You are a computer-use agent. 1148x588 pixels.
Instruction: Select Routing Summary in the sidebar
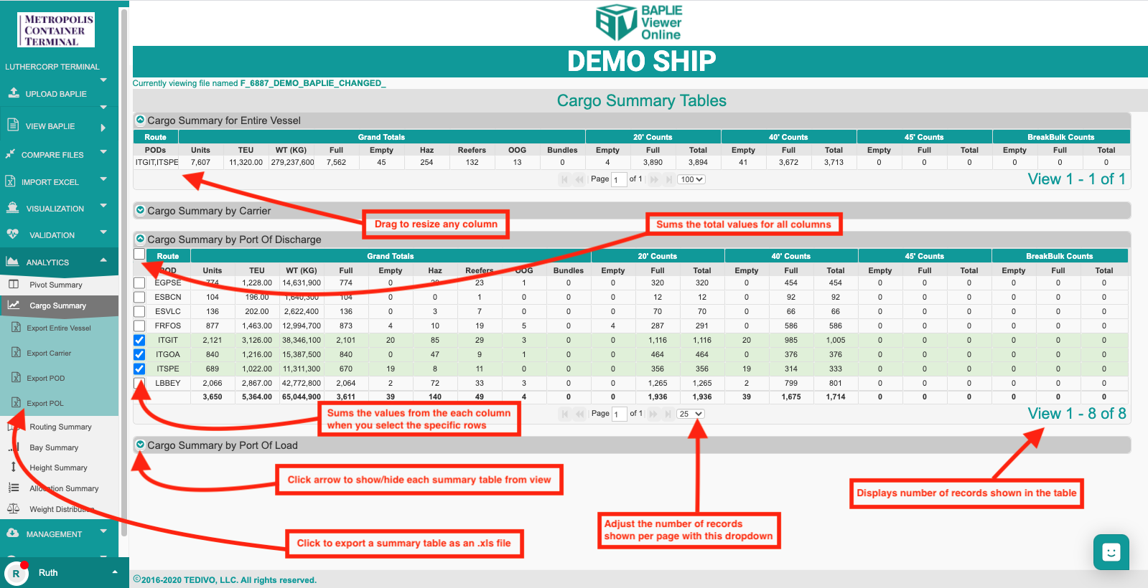click(60, 427)
